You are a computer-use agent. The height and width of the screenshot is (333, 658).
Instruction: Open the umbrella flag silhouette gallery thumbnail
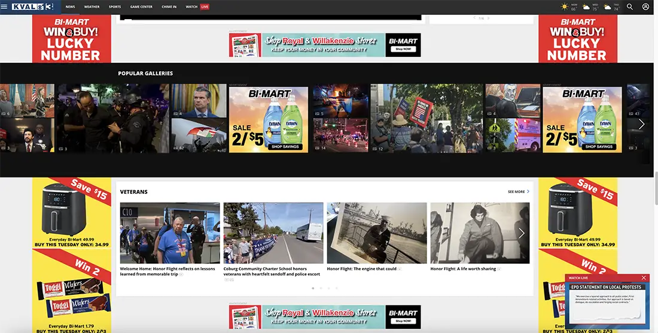point(199,136)
